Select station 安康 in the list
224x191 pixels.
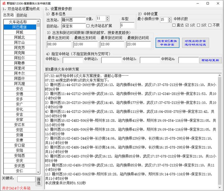click(20, 140)
